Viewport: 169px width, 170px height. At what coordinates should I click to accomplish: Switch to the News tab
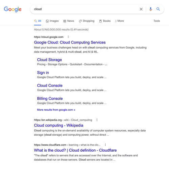[x=69, y=21]
